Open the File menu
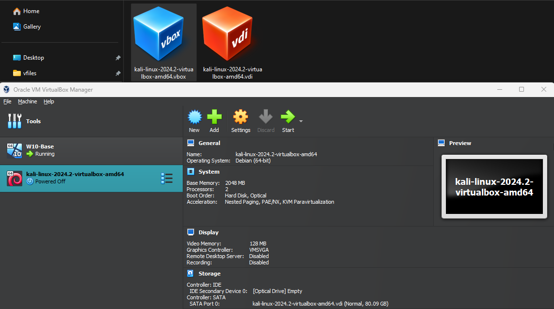This screenshot has height=309, width=554. 7,101
